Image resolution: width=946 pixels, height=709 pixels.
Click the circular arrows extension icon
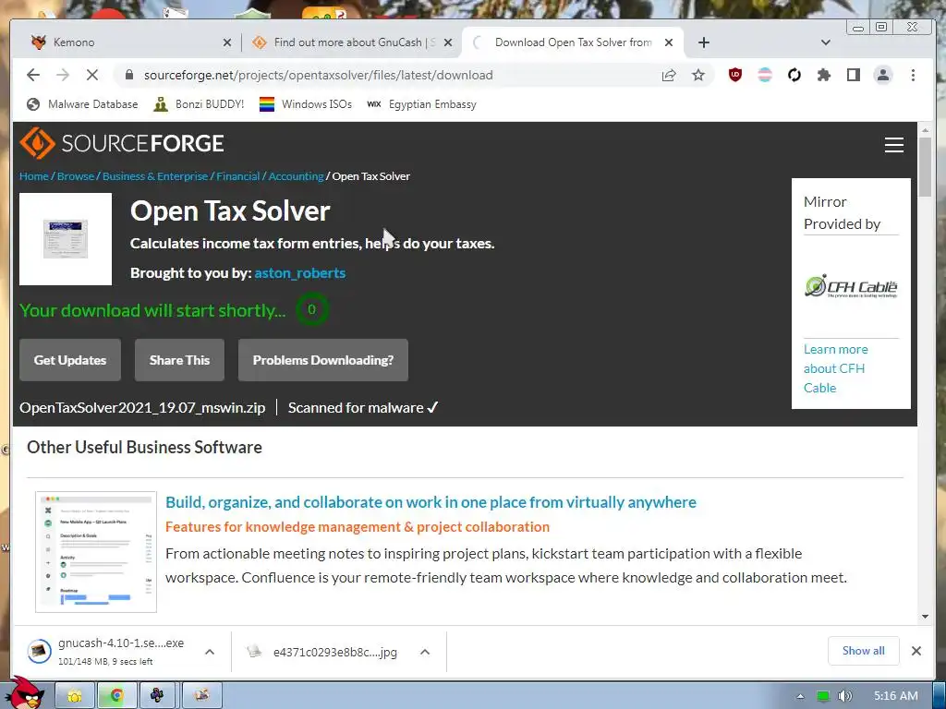(x=794, y=75)
